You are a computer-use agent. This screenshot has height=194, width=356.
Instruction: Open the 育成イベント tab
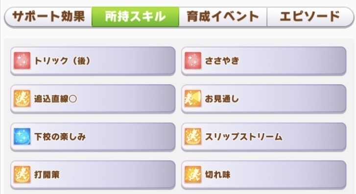(223, 17)
